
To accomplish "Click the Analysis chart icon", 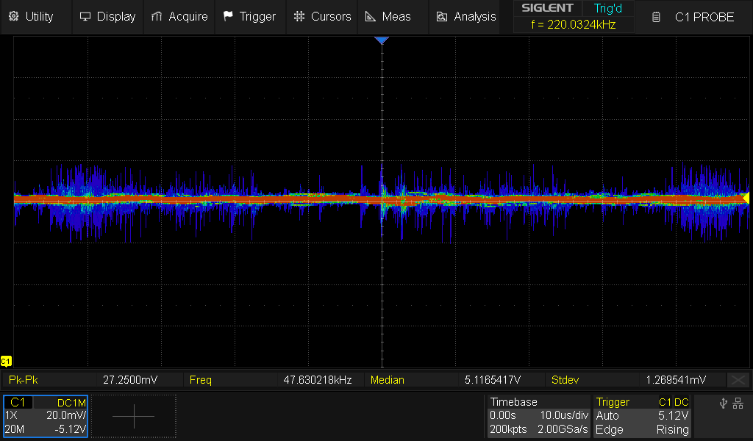I will 442,16.
